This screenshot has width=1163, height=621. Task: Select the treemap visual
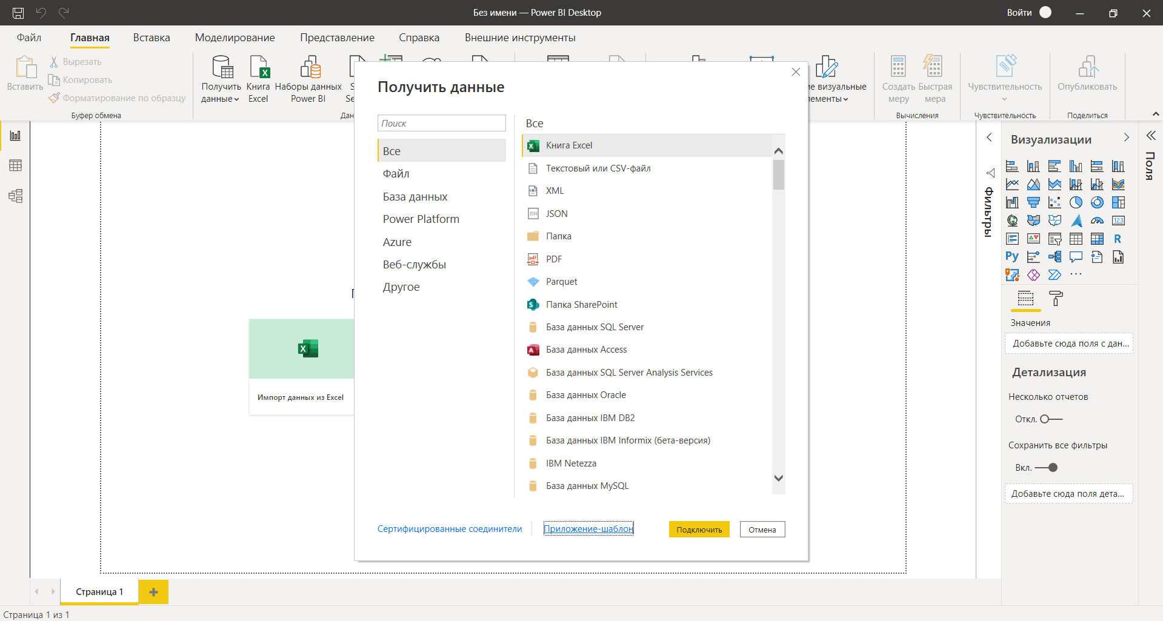point(1118,202)
